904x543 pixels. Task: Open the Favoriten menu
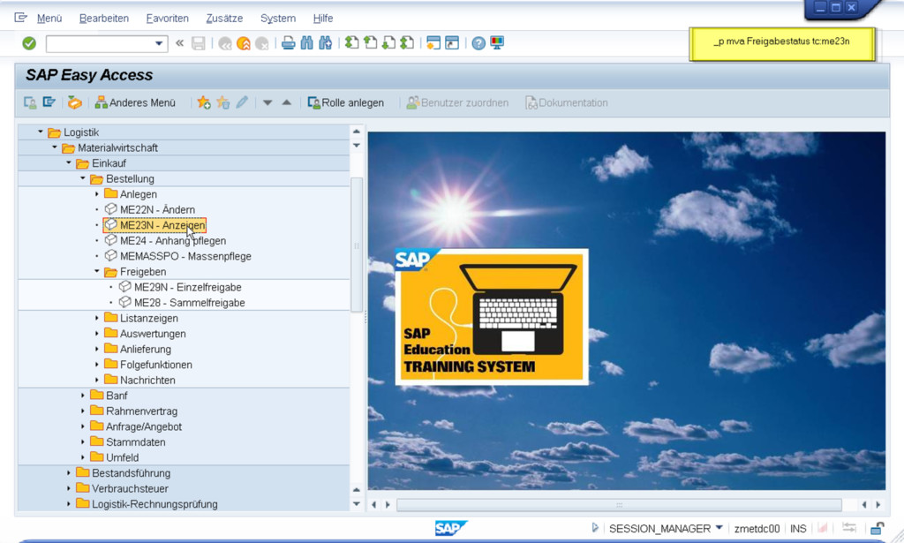point(167,19)
